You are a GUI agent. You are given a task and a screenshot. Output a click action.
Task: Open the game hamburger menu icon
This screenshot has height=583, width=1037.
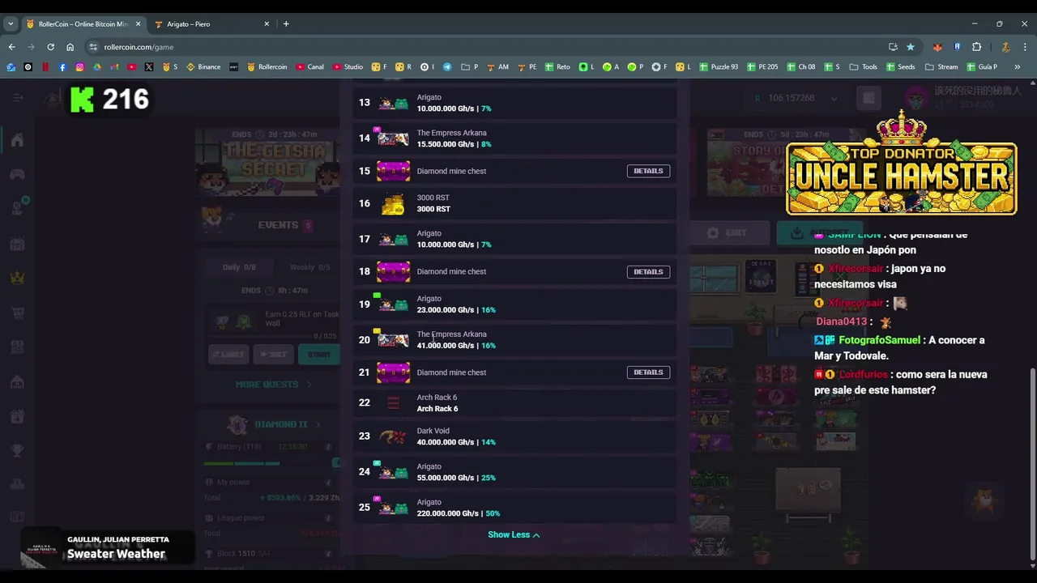point(18,98)
